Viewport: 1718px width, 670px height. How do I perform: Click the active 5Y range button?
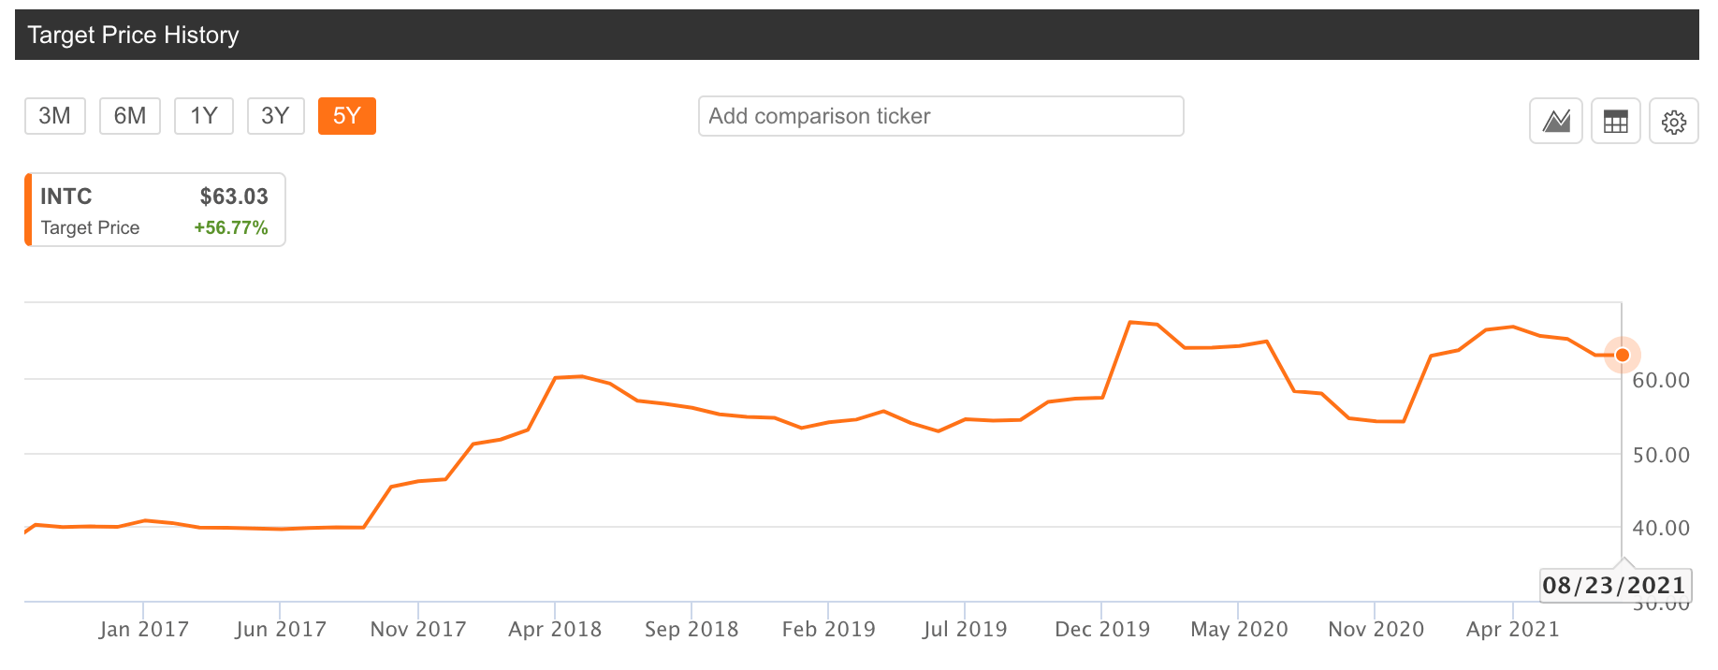[346, 115]
